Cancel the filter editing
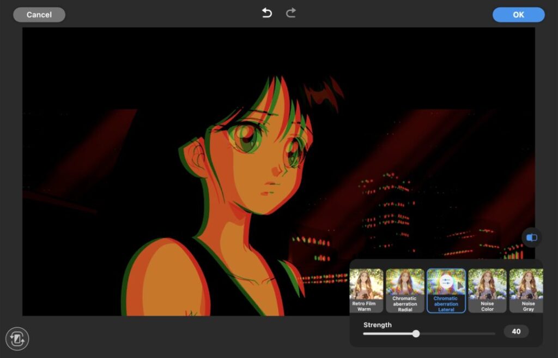Screen dimensions: 558x358 [x=39, y=15]
